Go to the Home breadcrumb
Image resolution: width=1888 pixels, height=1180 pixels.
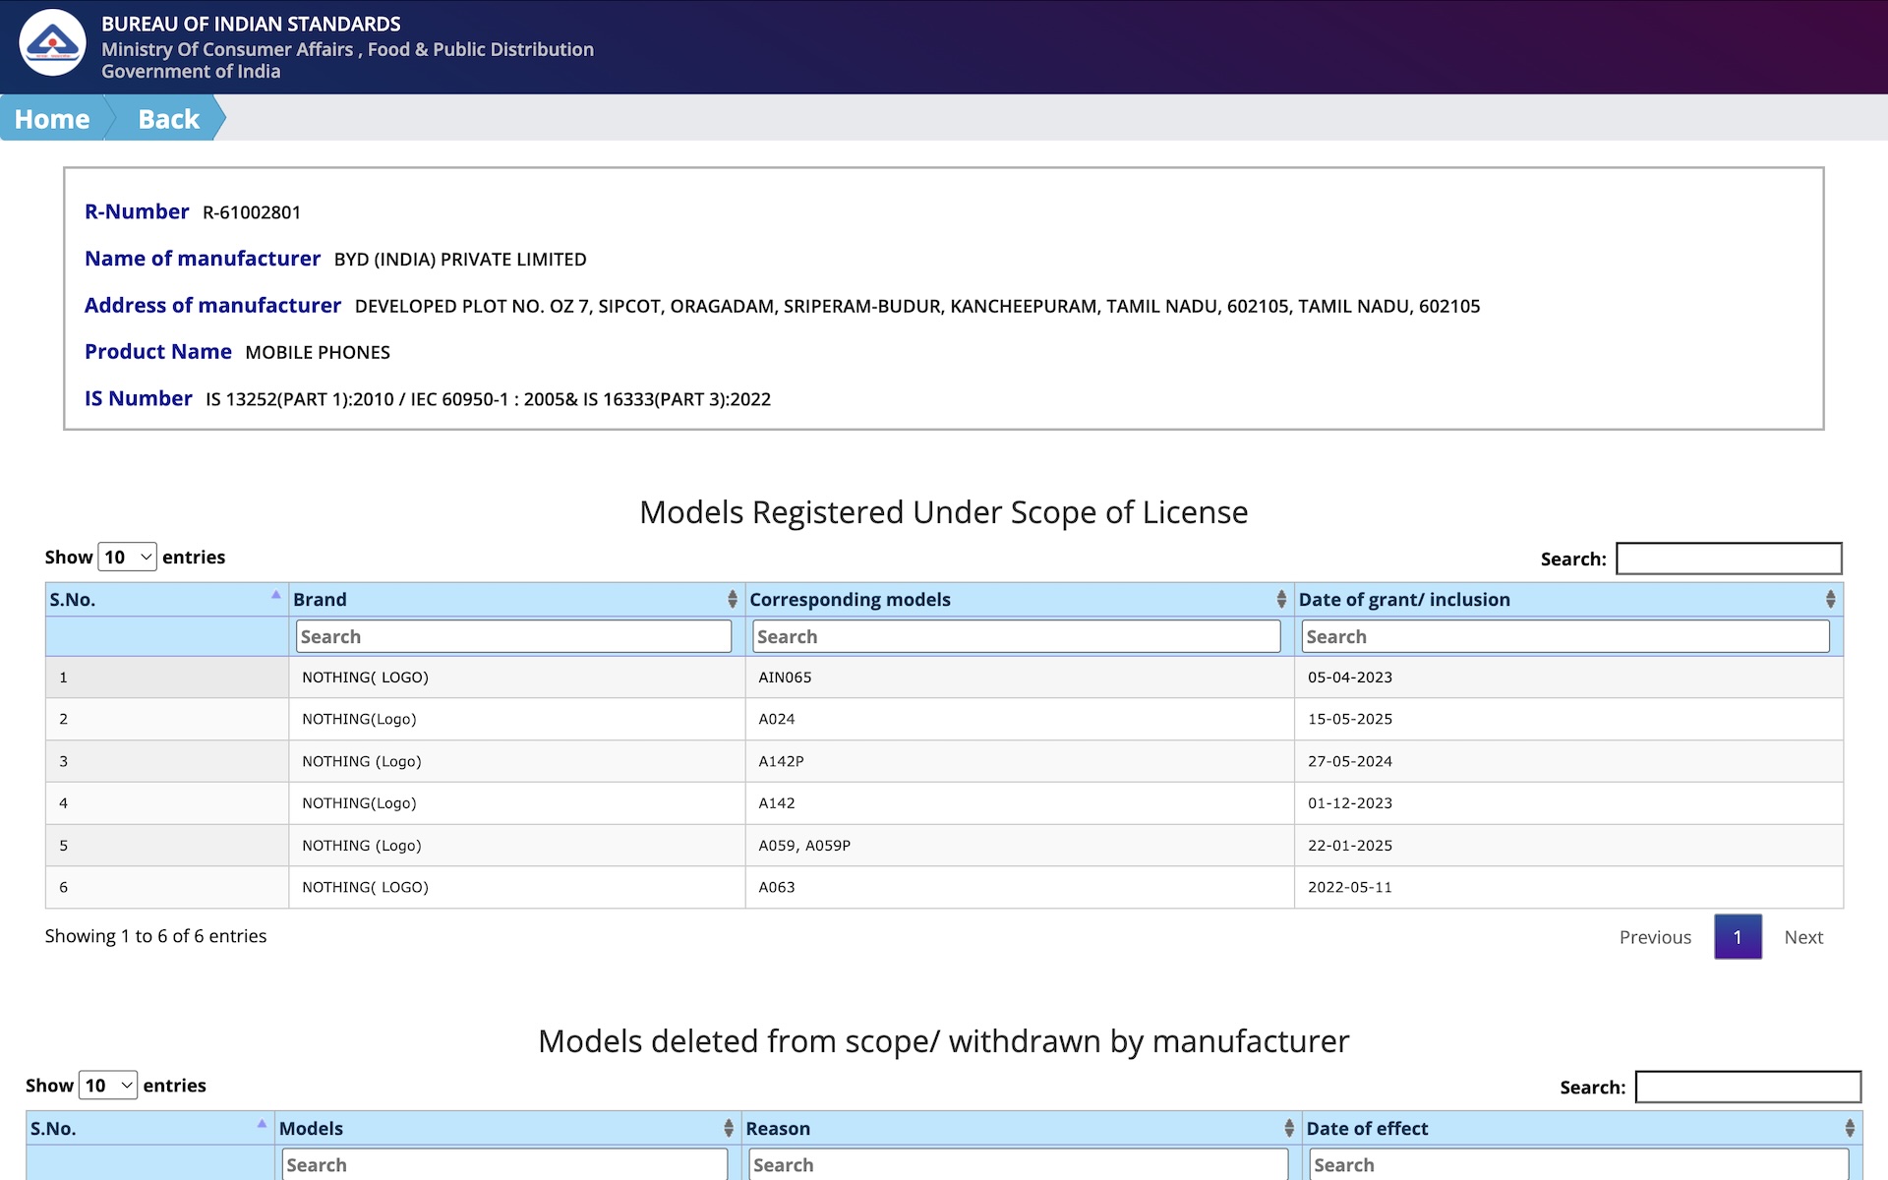[x=52, y=118]
